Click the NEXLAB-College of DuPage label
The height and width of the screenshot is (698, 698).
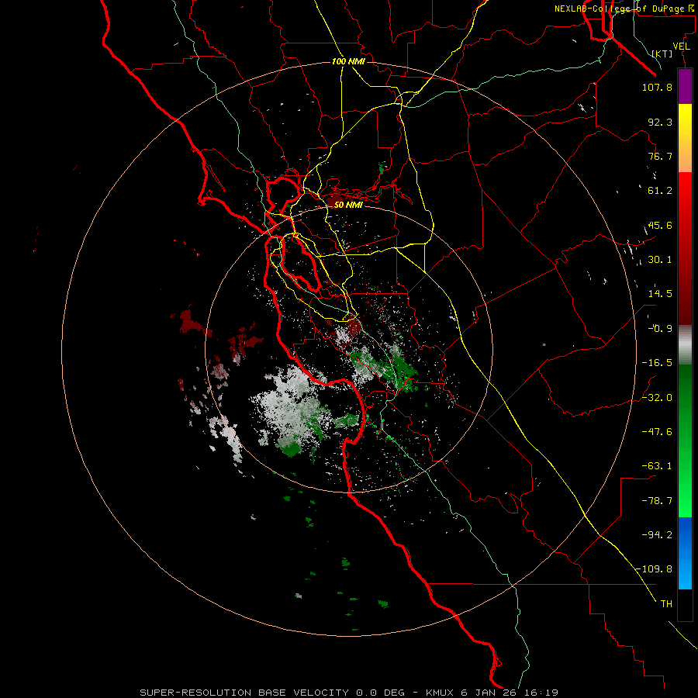point(623,9)
